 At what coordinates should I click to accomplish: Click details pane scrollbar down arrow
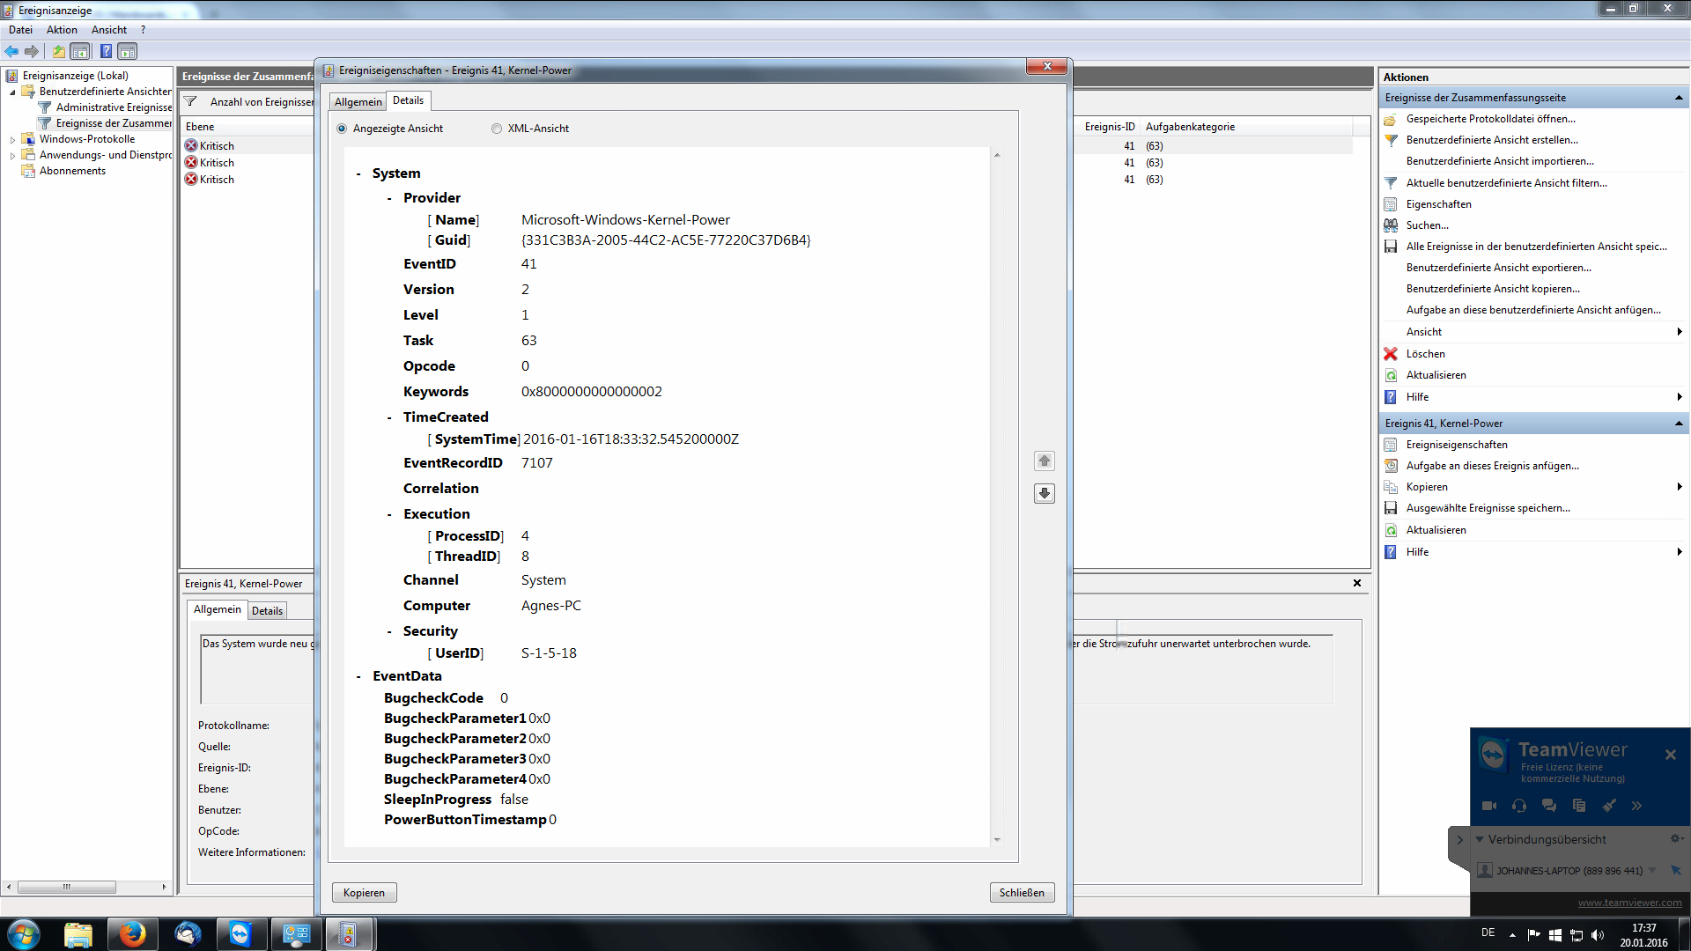coord(997,840)
